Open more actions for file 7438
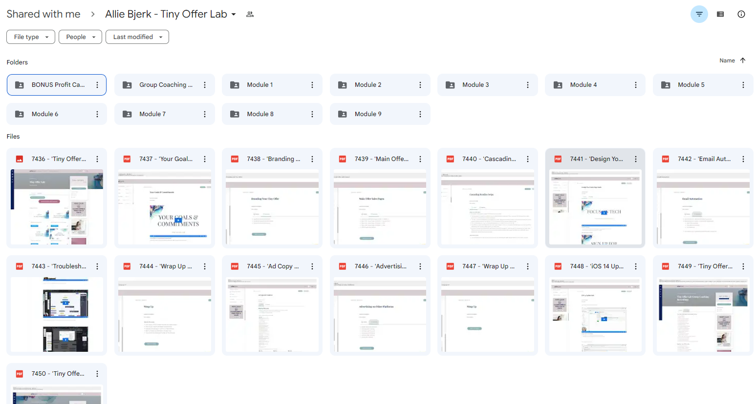 (x=312, y=159)
